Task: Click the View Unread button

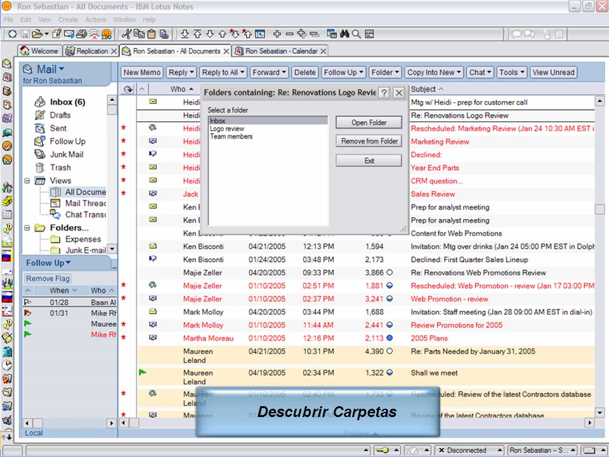Action: [x=553, y=72]
